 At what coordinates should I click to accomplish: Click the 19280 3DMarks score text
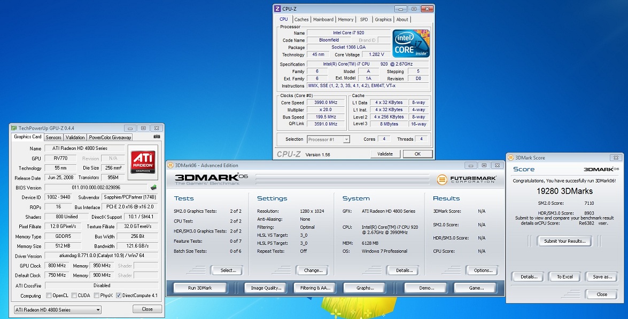(565, 191)
